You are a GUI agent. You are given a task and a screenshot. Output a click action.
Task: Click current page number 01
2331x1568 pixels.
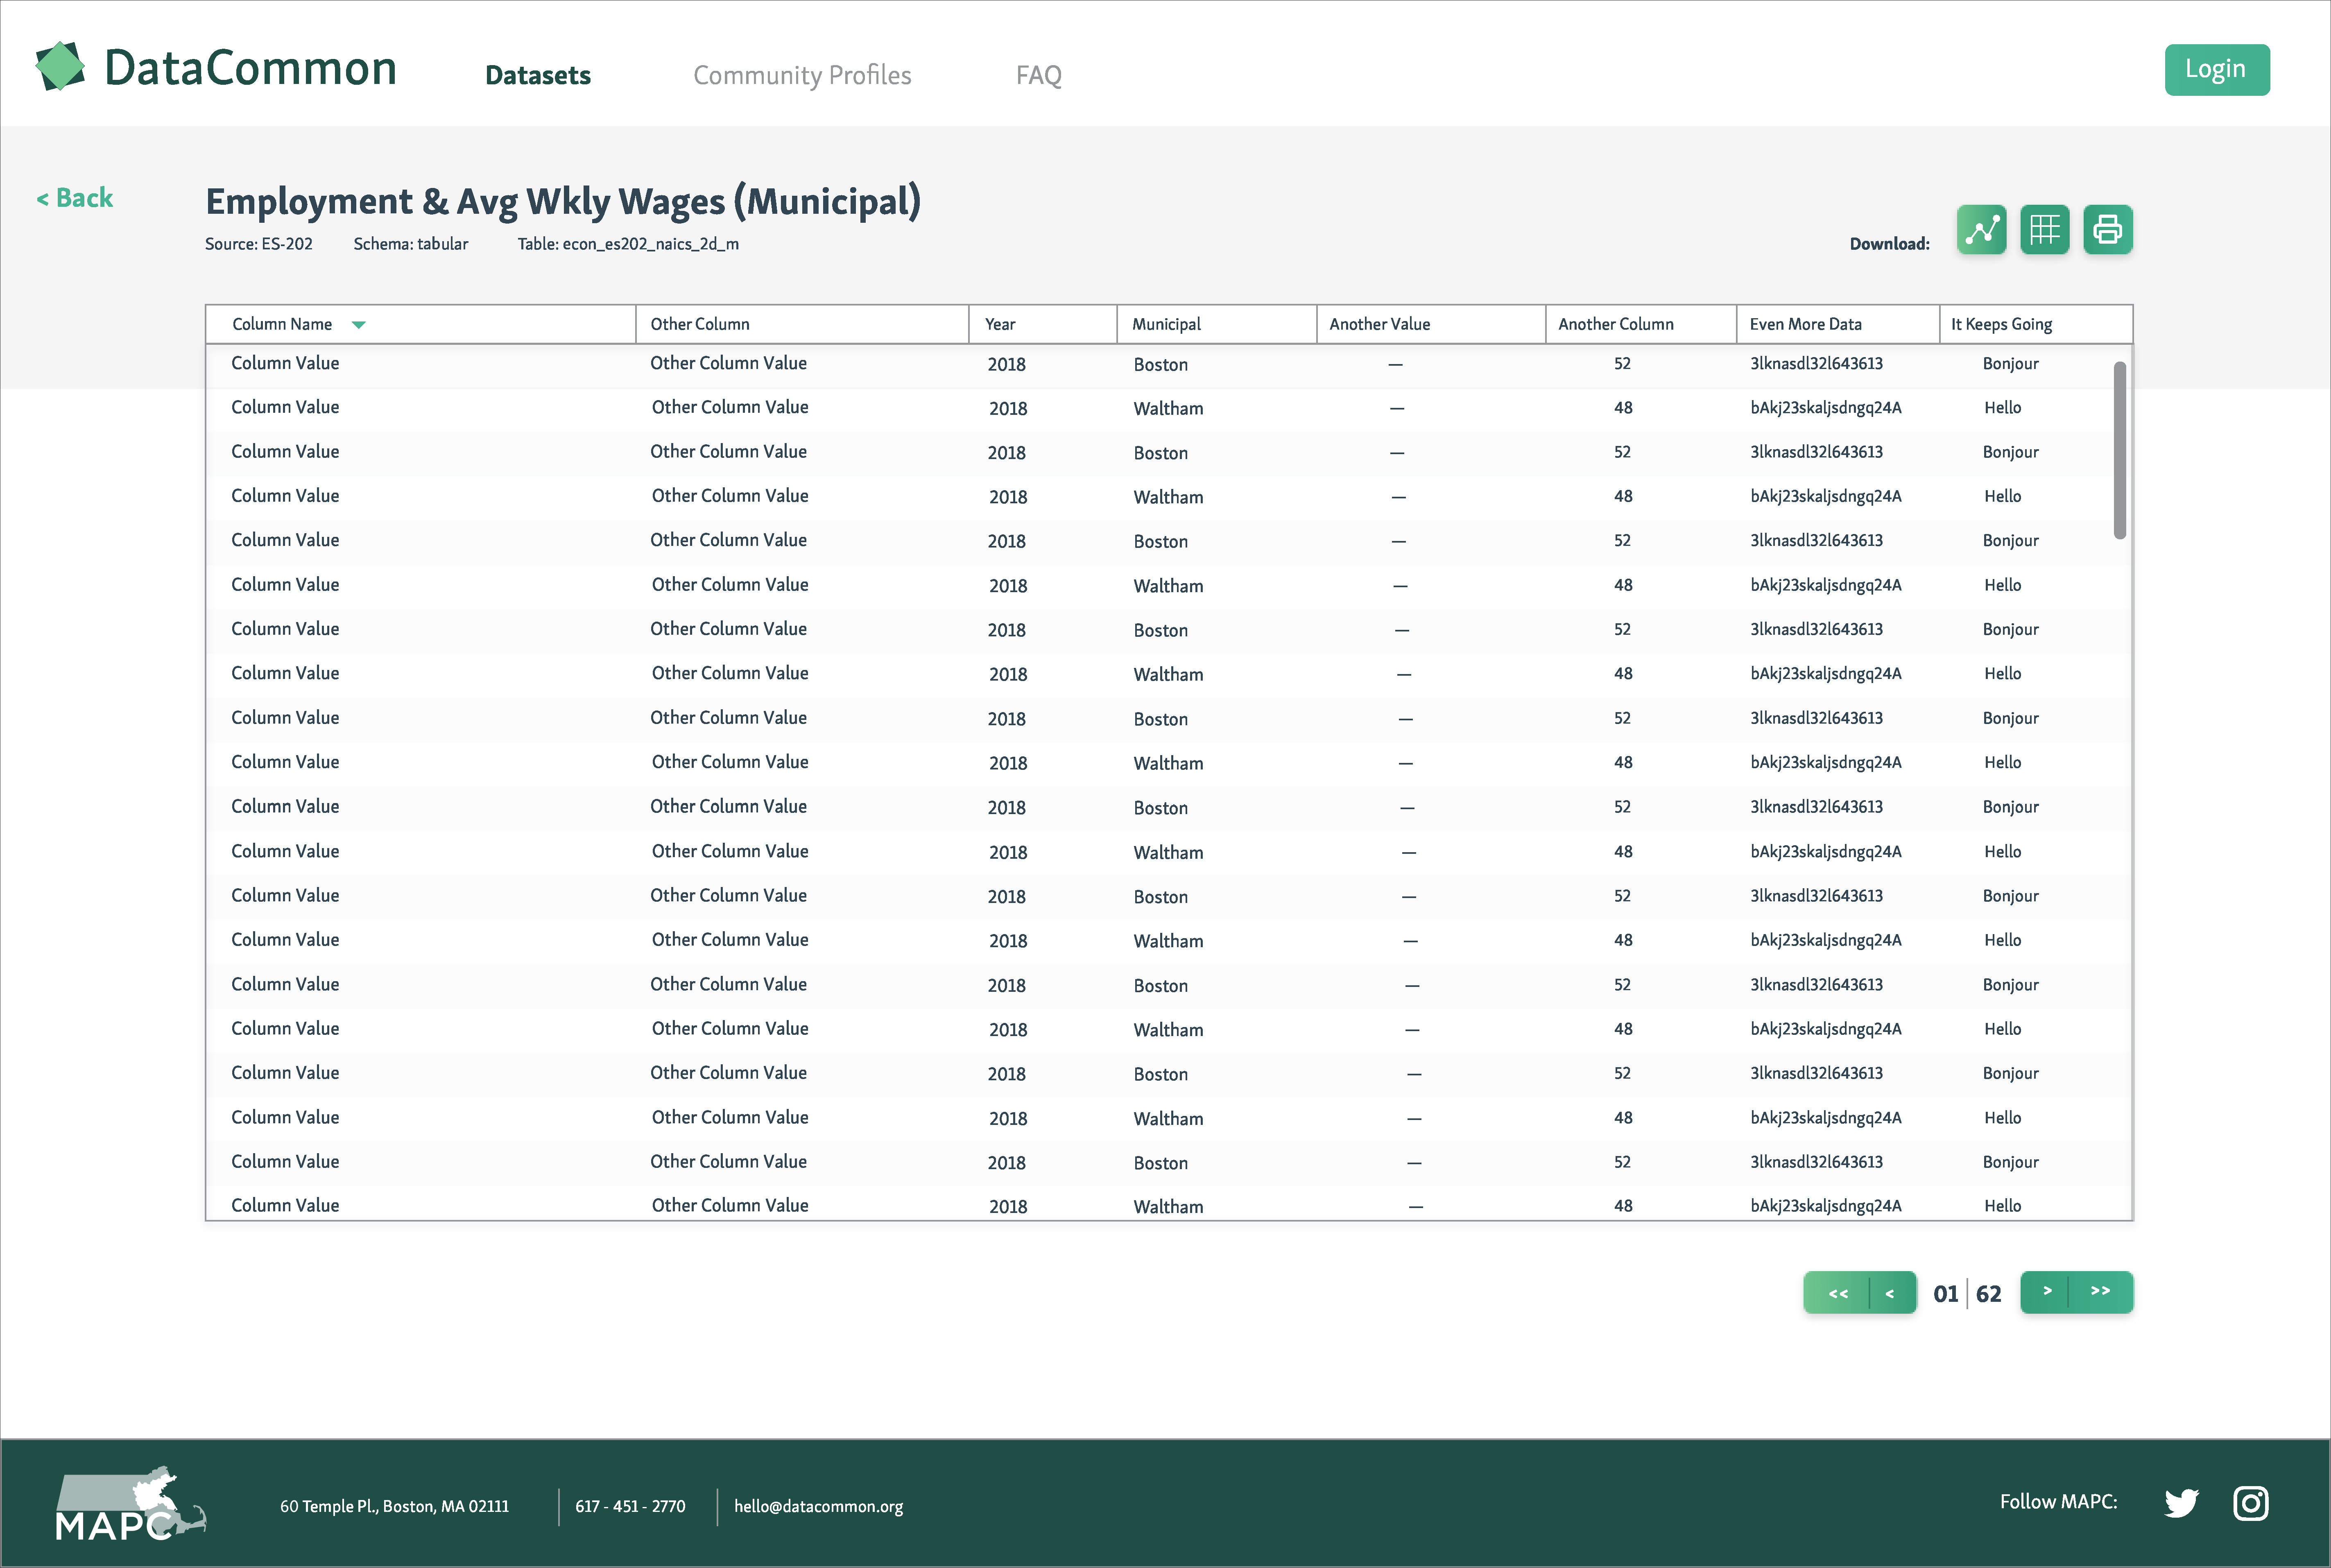[x=1945, y=1294]
